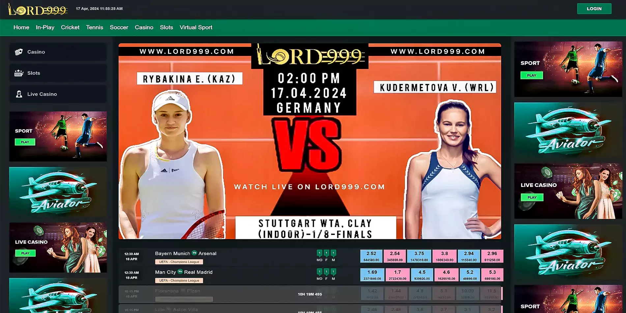The height and width of the screenshot is (313, 626).
Task: Click the Vs badge in Man City match
Action: (x=180, y=272)
